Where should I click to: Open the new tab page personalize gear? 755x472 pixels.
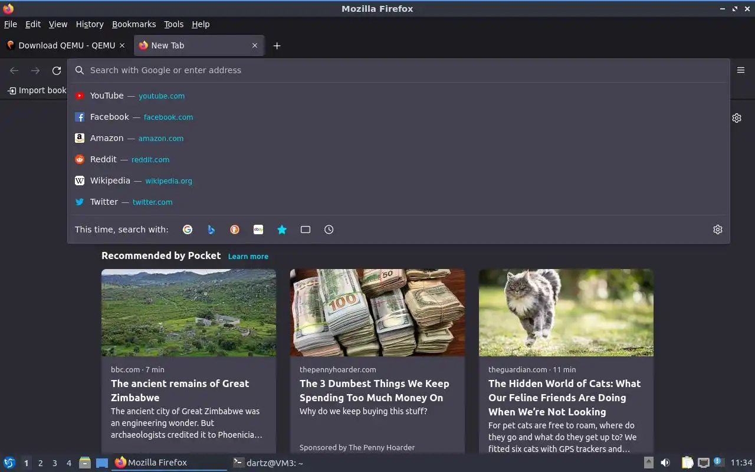click(x=737, y=118)
